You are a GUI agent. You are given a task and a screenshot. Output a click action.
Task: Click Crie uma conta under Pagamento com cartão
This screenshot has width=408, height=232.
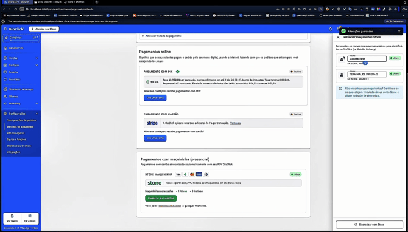[x=155, y=138]
